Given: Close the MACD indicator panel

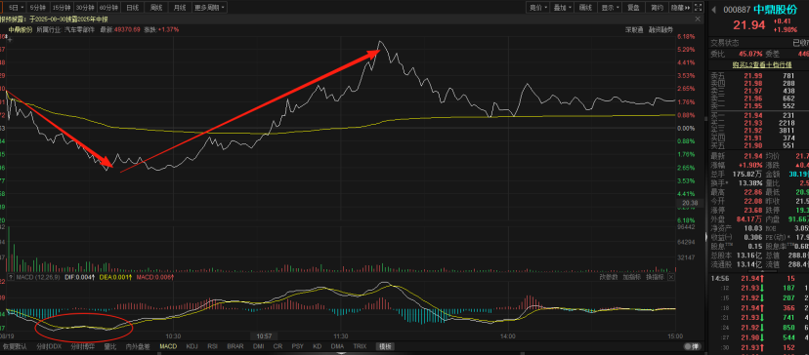Looking at the screenshot, I should point(670,277).
